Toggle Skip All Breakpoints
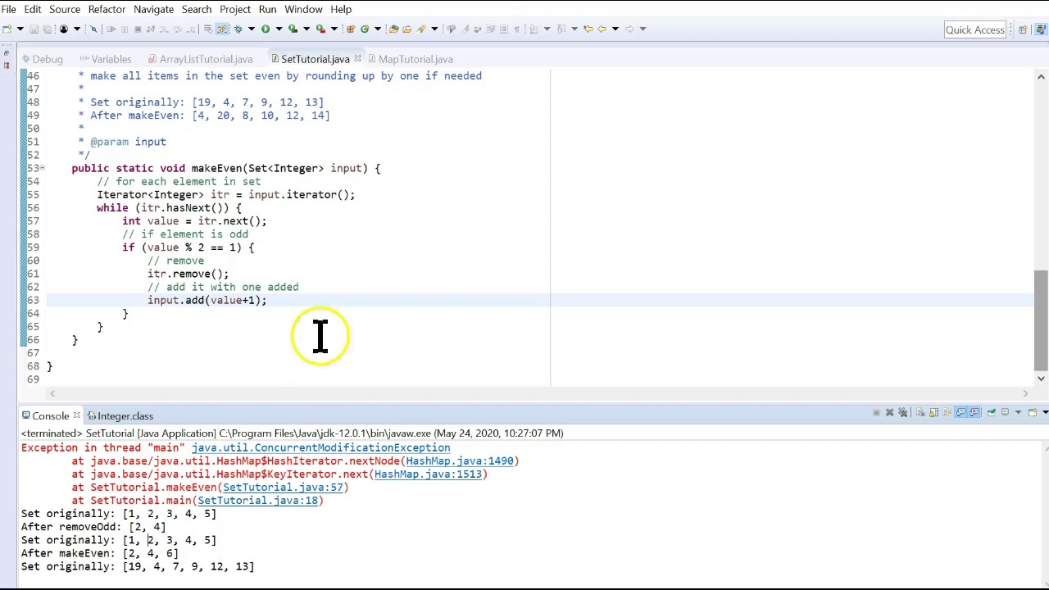This screenshot has height=590, width=1049. [93, 29]
